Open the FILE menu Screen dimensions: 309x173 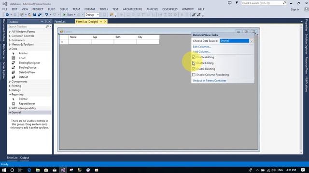[x=5, y=9]
